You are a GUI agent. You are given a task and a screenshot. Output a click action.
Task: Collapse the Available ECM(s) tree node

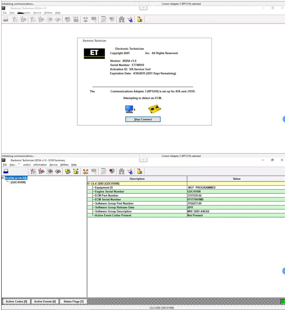click(3, 178)
